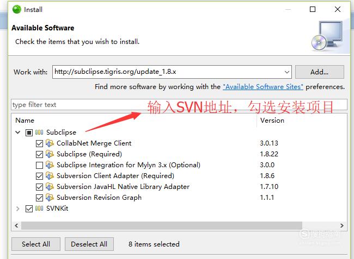Click the Subclipse category icon
This screenshot has width=354, height=259.
click(x=39, y=132)
